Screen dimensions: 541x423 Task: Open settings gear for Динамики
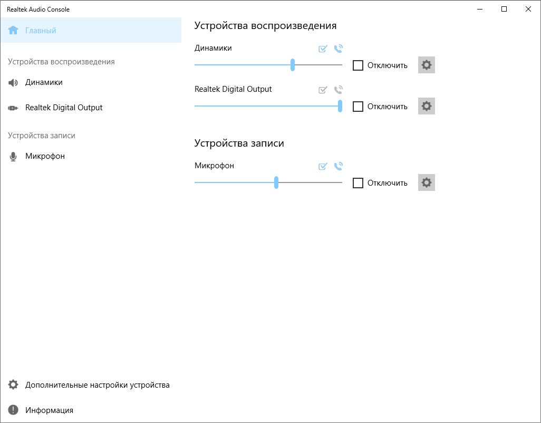(x=427, y=65)
